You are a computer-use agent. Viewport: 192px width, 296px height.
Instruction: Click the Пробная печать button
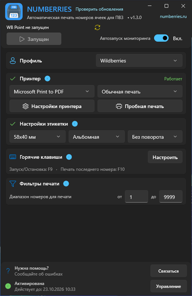140,107
